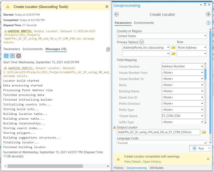Screen dimensions: 214x172
Task: Open the tool help question mark
Action: point(208,23)
